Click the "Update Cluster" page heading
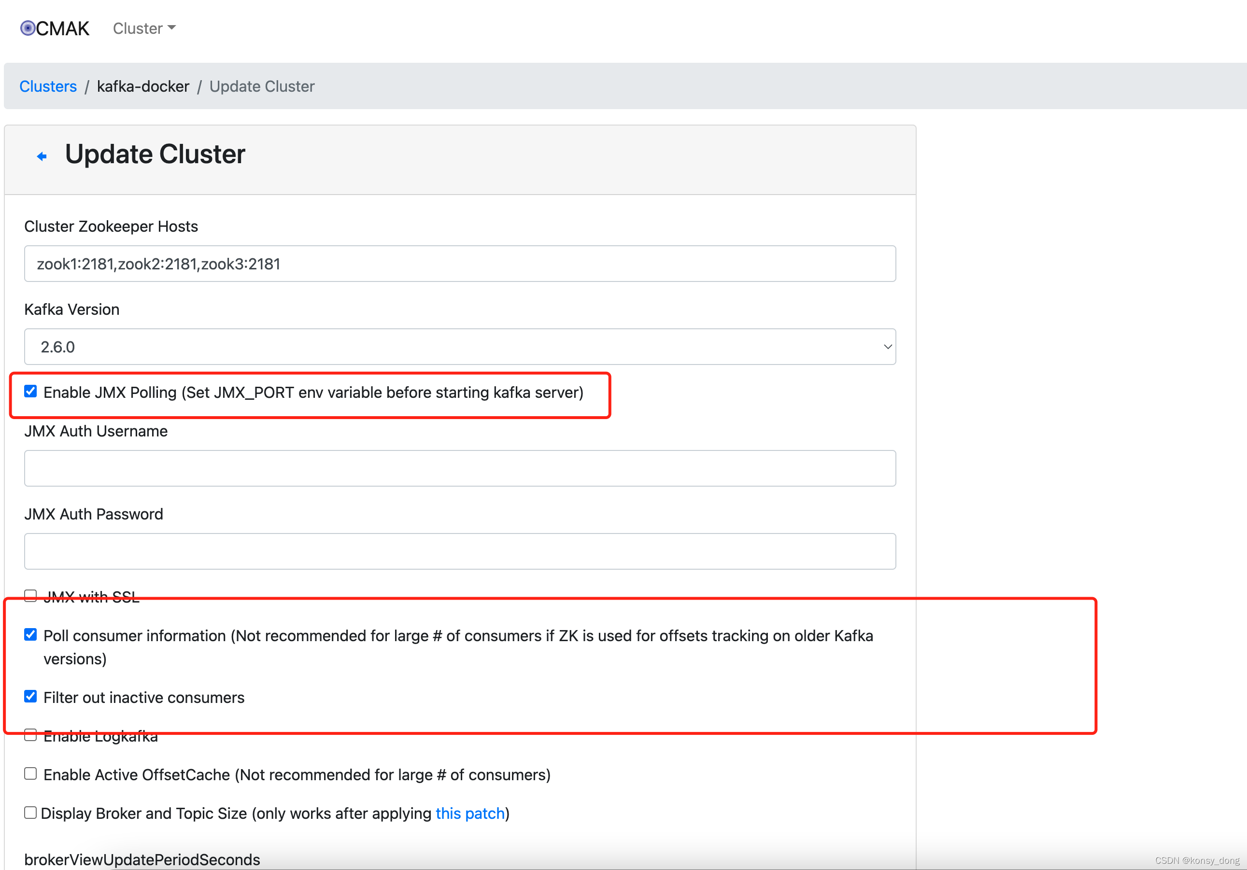This screenshot has height=870, width=1247. pyautogui.click(x=156, y=154)
